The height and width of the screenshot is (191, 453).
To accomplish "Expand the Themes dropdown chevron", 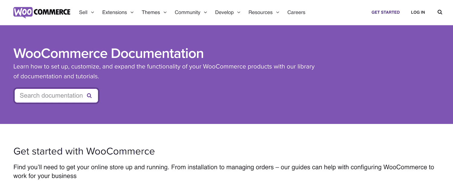I will click(x=165, y=12).
